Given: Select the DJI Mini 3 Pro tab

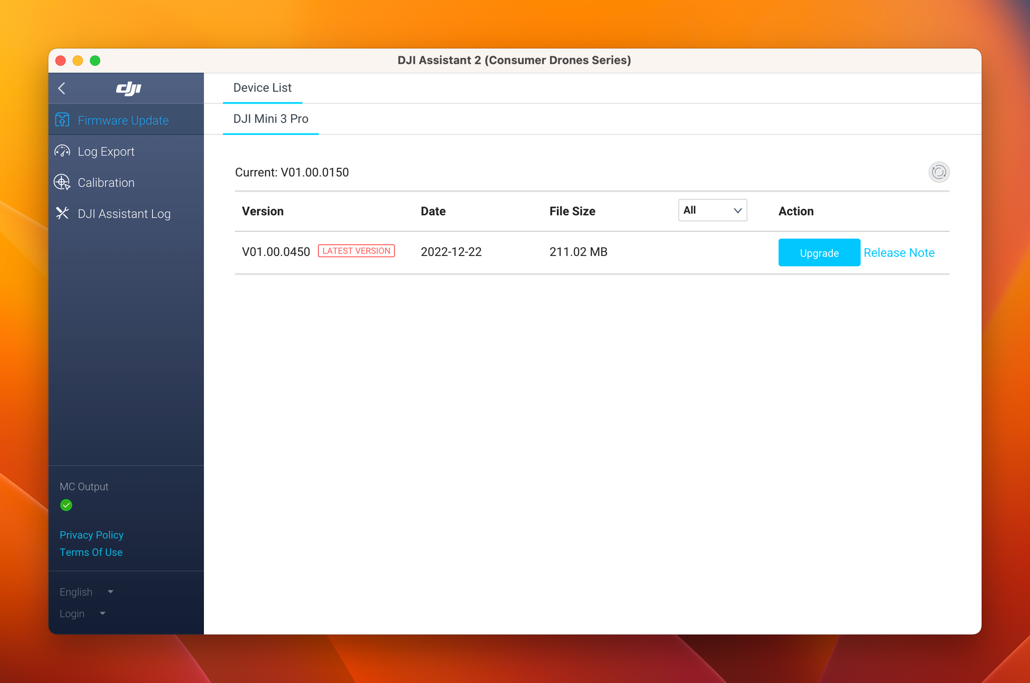Looking at the screenshot, I should (270, 119).
